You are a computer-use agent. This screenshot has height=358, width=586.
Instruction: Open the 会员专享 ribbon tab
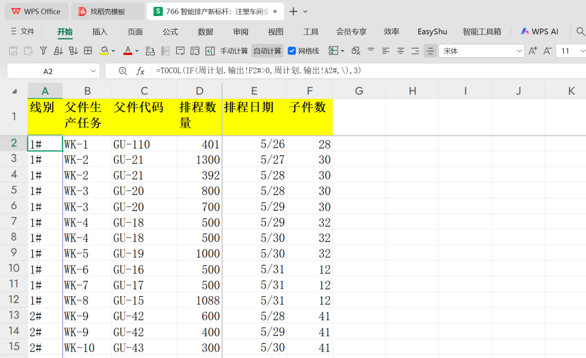pyautogui.click(x=351, y=31)
